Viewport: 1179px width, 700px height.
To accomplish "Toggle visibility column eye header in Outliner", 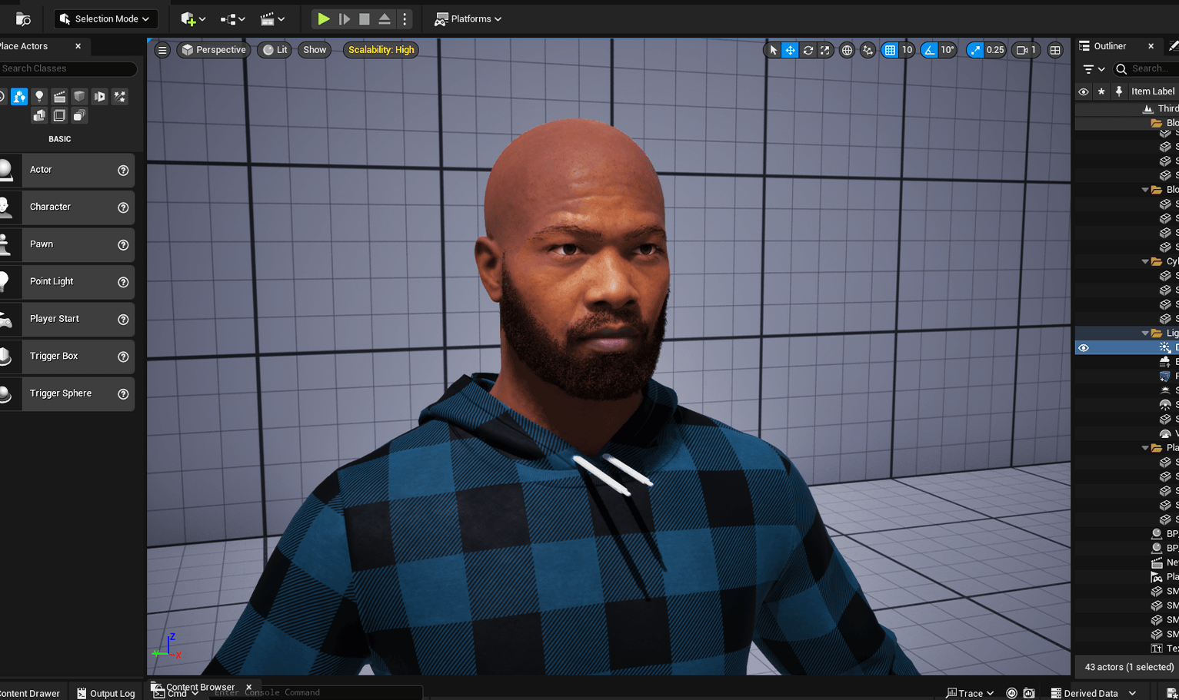I will pos(1084,91).
